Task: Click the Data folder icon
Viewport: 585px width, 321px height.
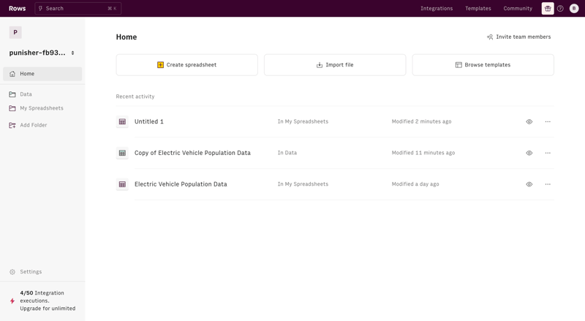Action: pyautogui.click(x=12, y=94)
